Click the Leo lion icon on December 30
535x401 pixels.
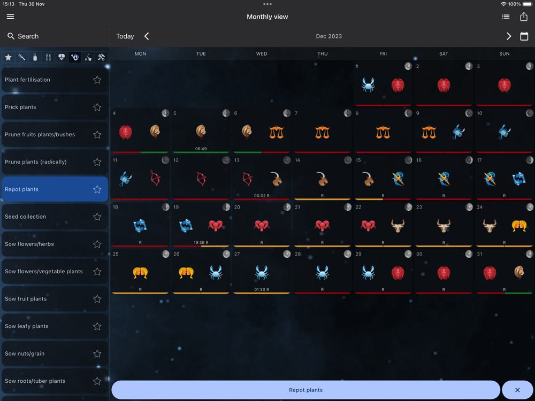click(444, 273)
